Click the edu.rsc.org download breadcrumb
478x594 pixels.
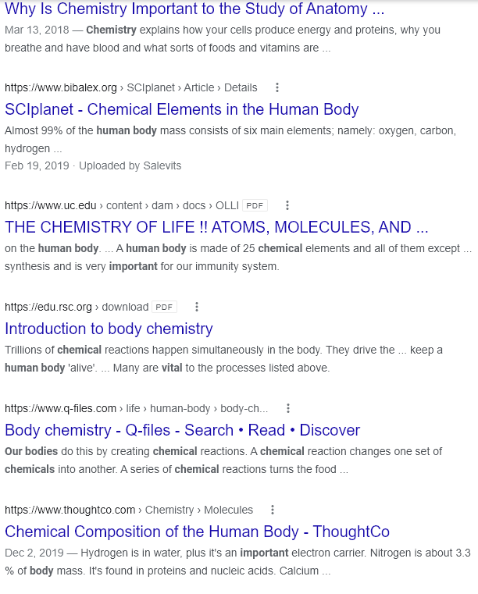77,307
